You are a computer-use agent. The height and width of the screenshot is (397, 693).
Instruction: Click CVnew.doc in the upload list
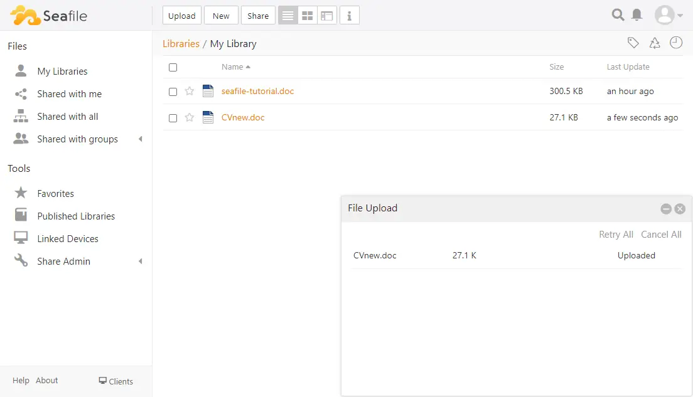click(375, 255)
